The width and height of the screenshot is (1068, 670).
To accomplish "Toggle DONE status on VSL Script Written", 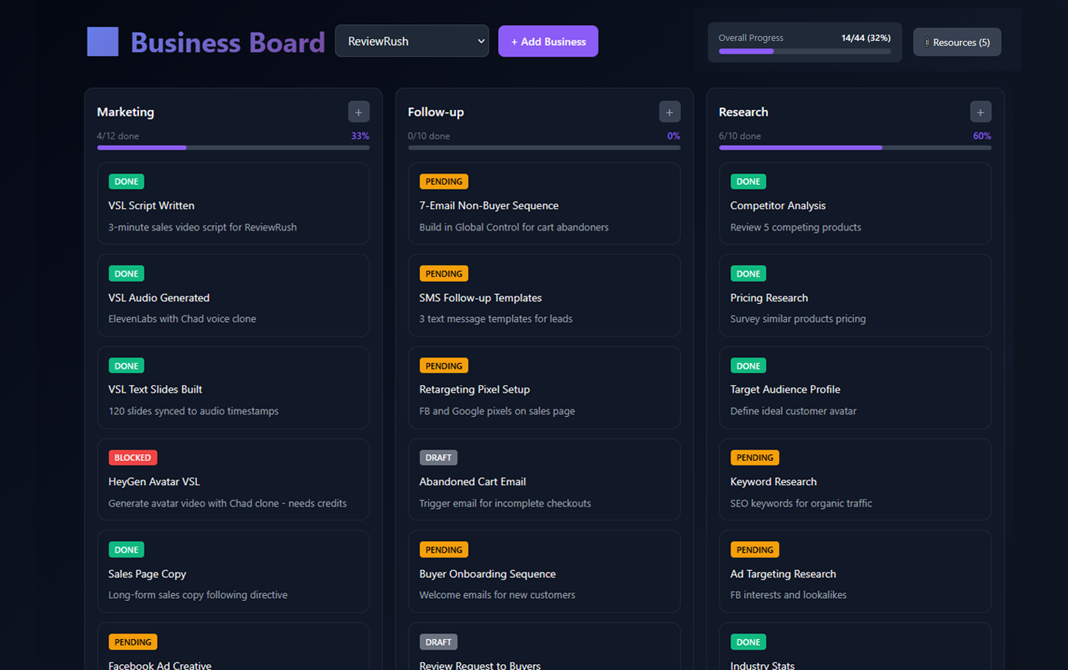I will [126, 181].
